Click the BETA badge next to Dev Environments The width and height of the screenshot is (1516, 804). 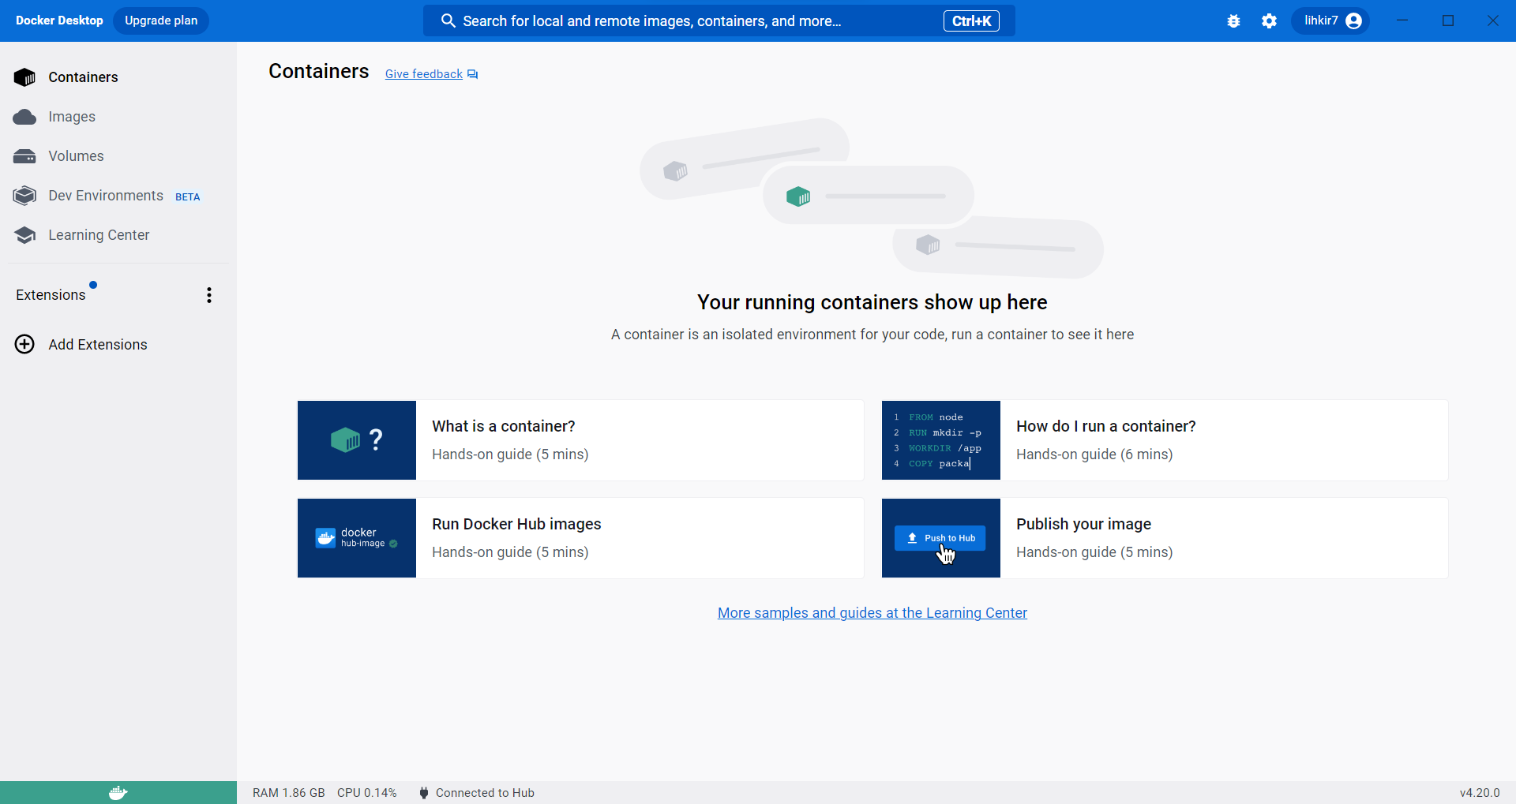click(x=187, y=197)
